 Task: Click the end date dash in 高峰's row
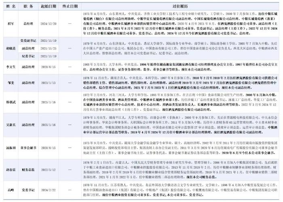70,190
